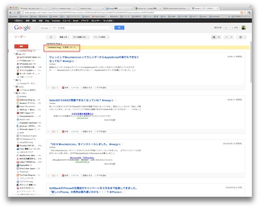The image size is (260, 208).
Task: Open GPUpdate.net feed
Action: coord(27,64)
